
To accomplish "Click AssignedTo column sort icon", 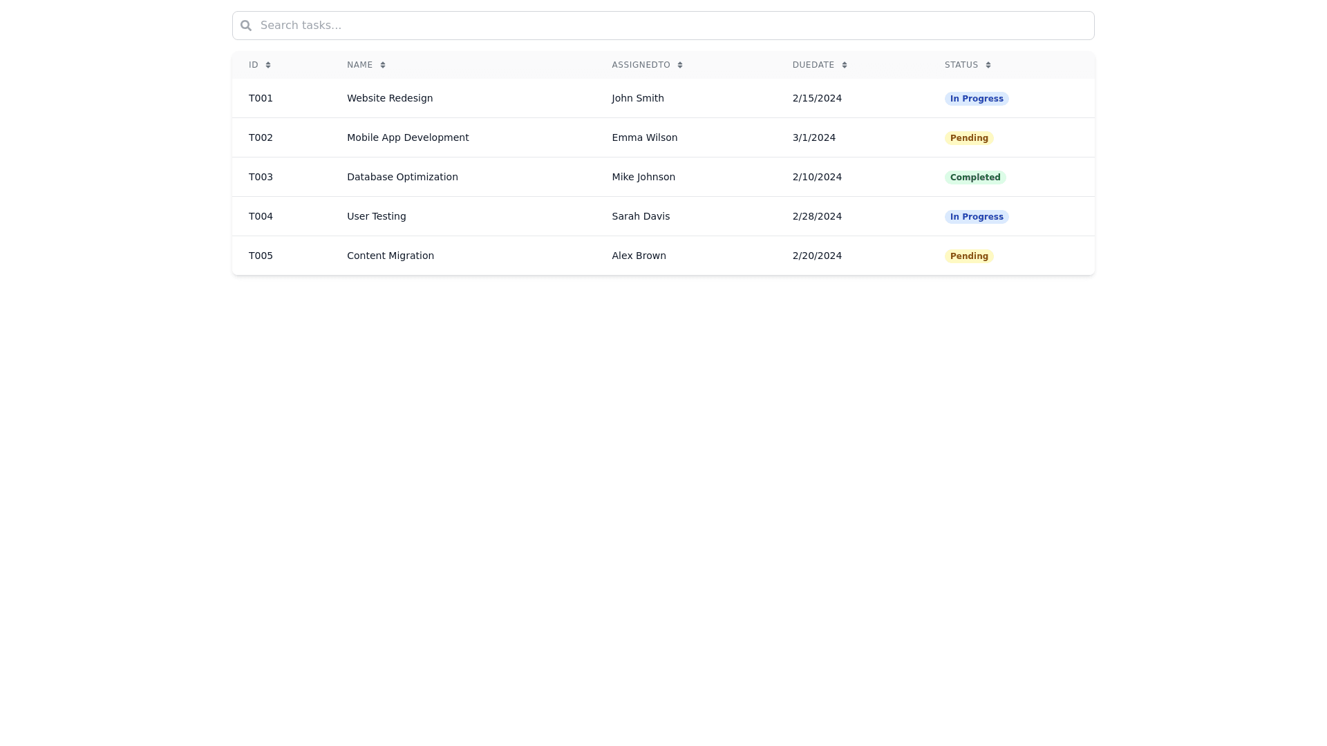I will click(x=680, y=65).
